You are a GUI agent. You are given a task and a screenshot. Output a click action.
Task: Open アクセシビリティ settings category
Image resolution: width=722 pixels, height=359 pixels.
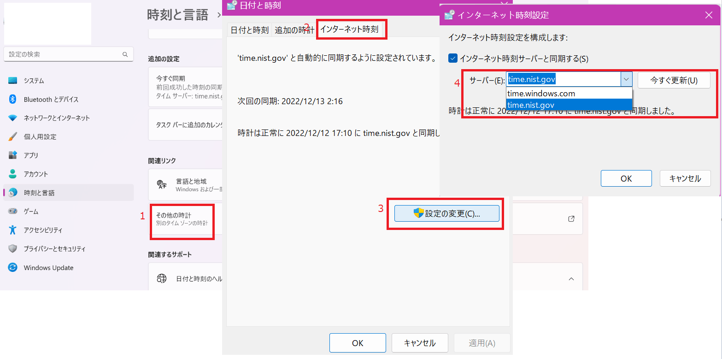coord(68,230)
